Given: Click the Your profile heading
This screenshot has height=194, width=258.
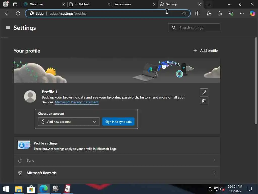Looking at the screenshot, I should (27, 51).
